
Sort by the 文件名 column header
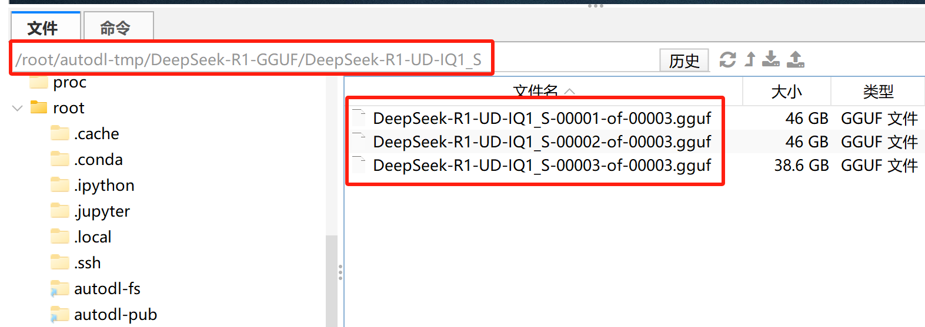click(x=543, y=92)
